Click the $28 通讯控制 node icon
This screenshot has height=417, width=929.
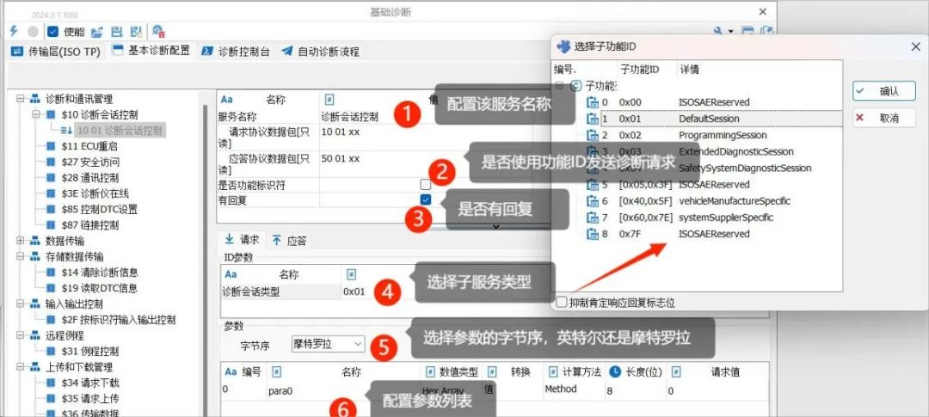[x=51, y=178]
